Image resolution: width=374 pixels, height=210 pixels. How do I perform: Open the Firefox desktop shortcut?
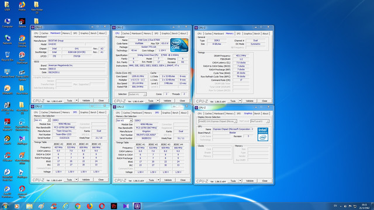tap(22, 6)
